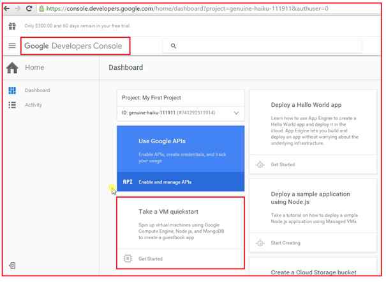Image resolution: width=386 pixels, height=282 pixels.
Task: Click Get Started under VM quickstart
Action: pos(151,259)
